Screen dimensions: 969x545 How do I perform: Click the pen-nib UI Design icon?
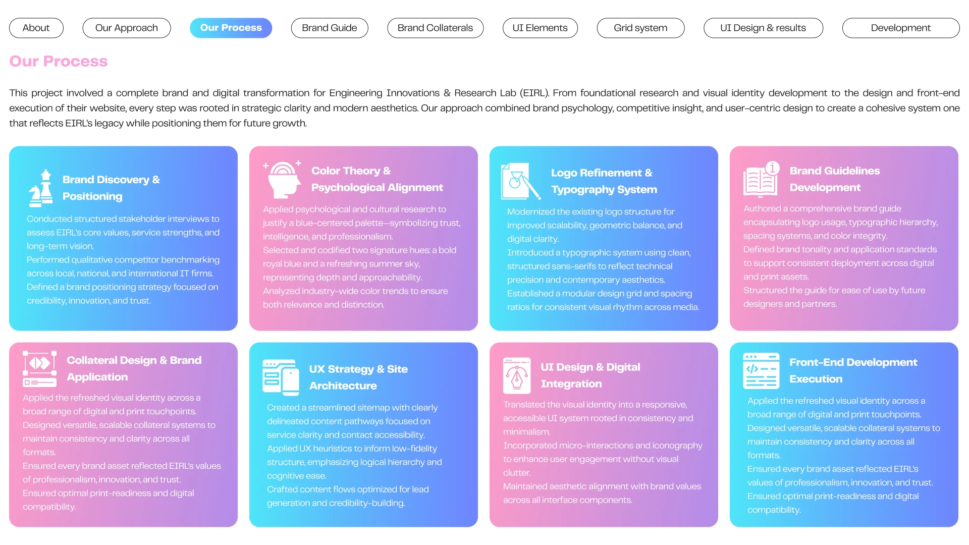517,375
